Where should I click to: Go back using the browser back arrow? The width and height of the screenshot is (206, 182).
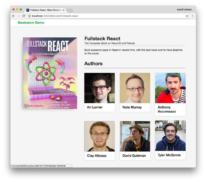point(14,16)
